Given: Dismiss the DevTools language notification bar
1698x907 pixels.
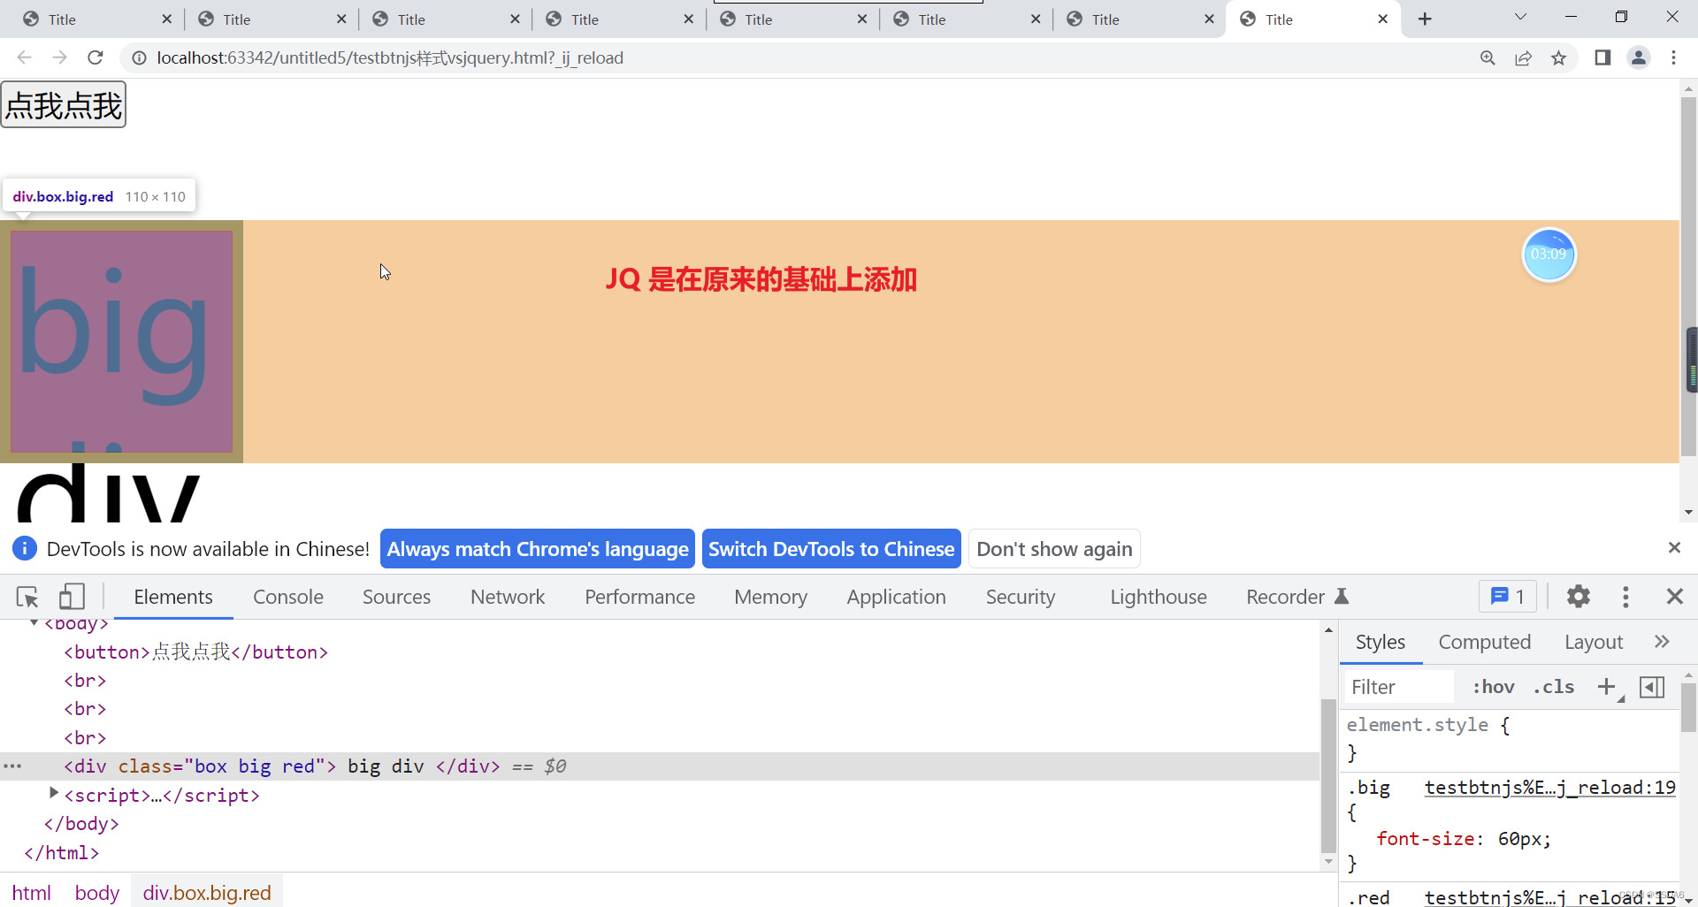Looking at the screenshot, I should pos(1674,548).
